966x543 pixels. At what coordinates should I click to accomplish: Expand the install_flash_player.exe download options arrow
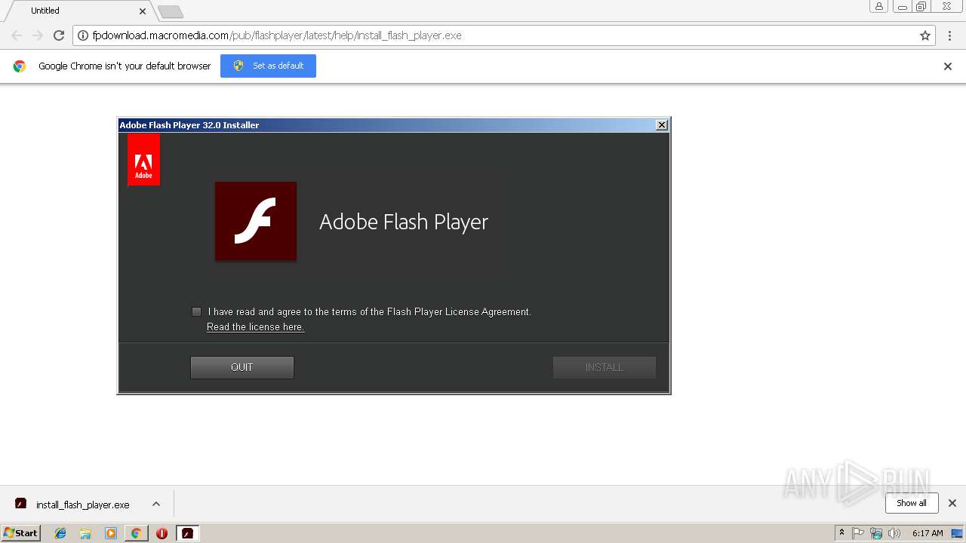coord(156,504)
